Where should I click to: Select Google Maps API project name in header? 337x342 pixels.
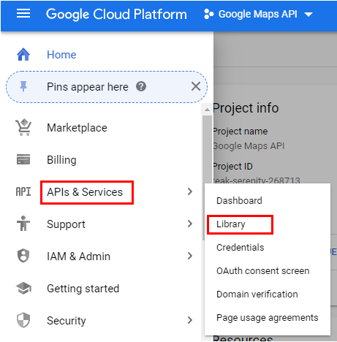[x=258, y=14]
